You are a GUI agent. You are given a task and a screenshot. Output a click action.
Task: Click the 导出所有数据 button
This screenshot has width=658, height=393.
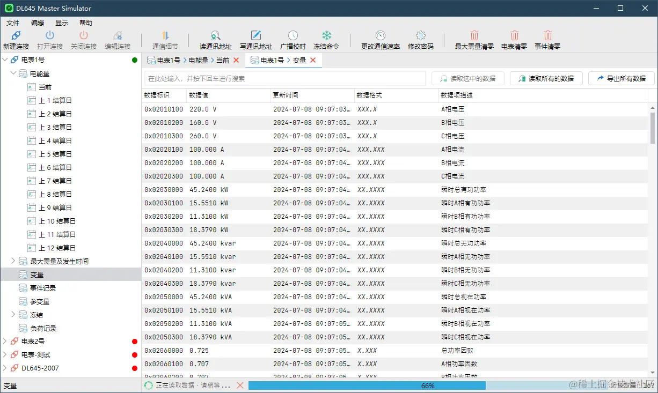(621, 78)
